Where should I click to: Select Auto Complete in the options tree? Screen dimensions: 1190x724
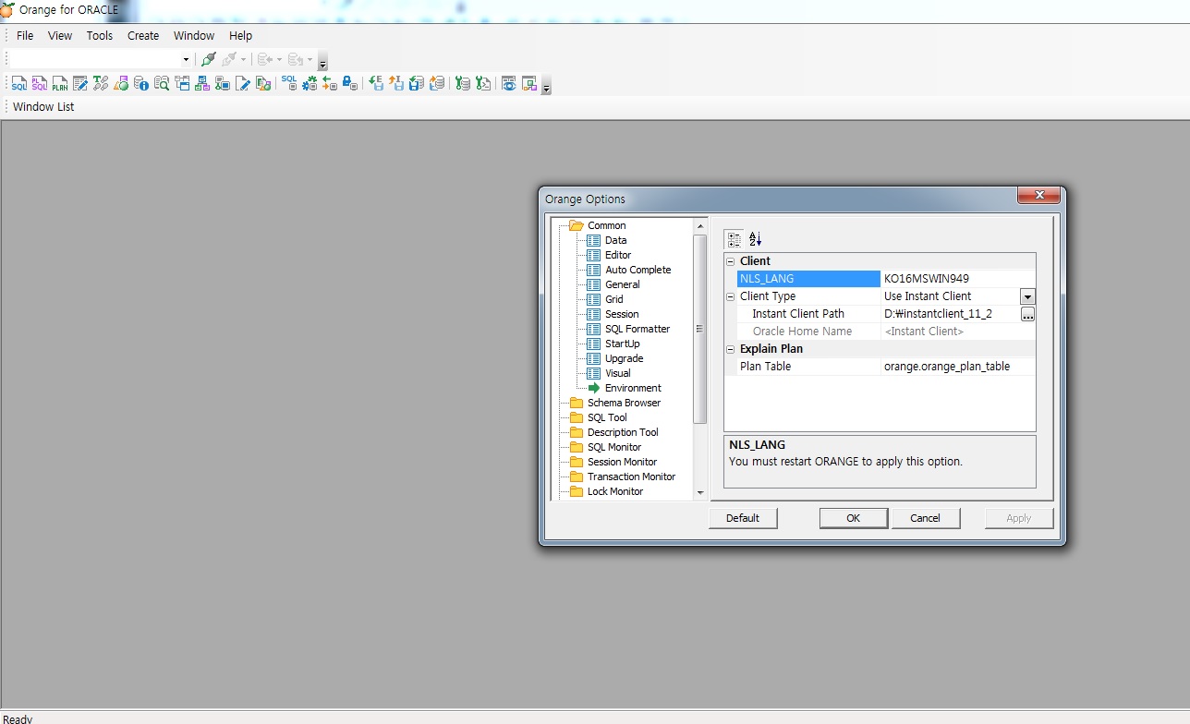[637, 270]
